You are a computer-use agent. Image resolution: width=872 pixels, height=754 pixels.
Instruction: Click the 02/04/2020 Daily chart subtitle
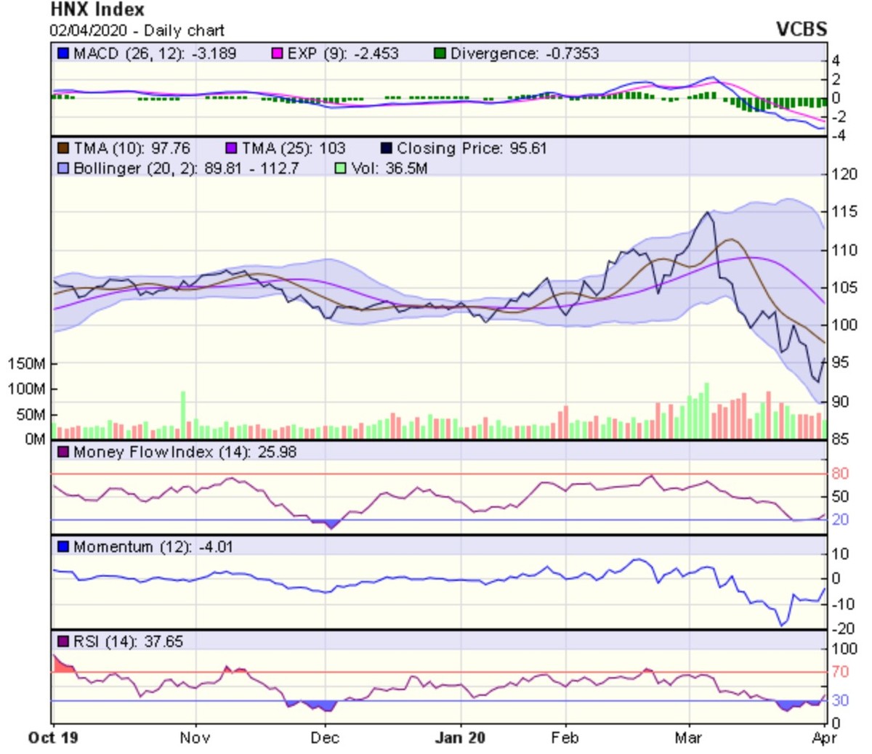(x=137, y=31)
